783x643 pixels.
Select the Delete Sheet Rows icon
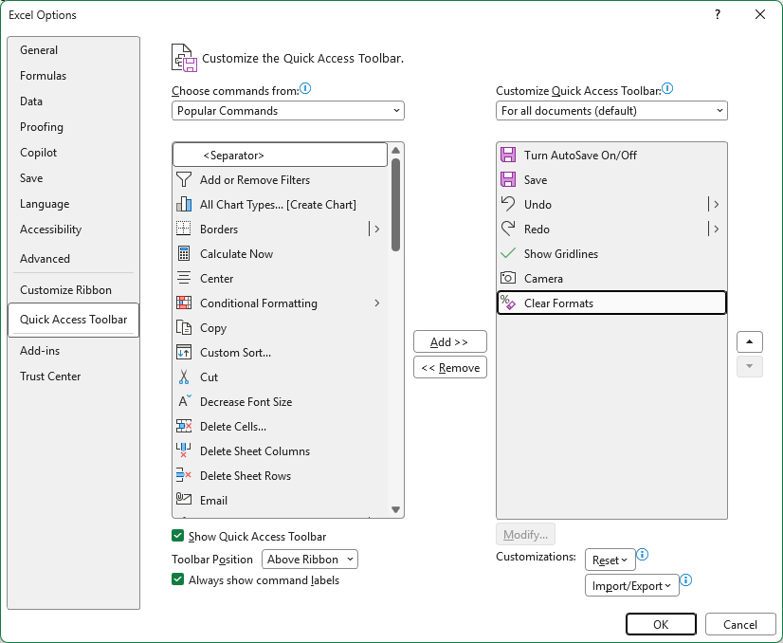[x=184, y=475]
